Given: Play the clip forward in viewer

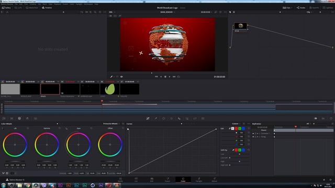Looking at the screenshot, I should coord(170,77).
